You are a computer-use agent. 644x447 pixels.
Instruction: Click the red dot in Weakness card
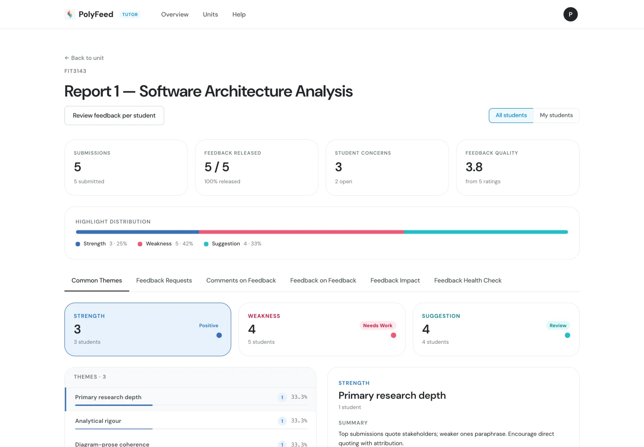coord(393,335)
